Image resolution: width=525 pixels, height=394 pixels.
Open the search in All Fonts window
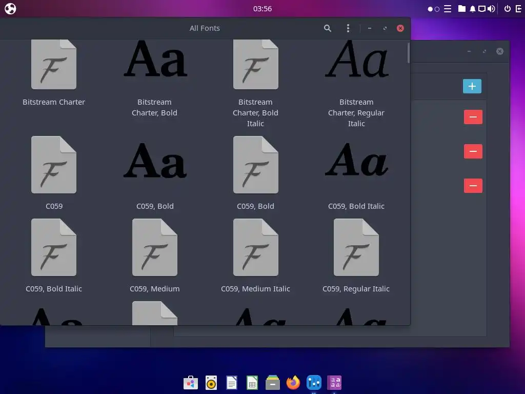(x=328, y=29)
